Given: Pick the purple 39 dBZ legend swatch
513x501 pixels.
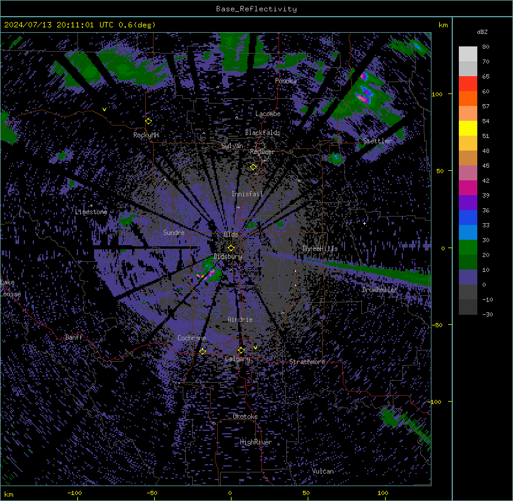Looking at the screenshot, I should pos(468,203).
